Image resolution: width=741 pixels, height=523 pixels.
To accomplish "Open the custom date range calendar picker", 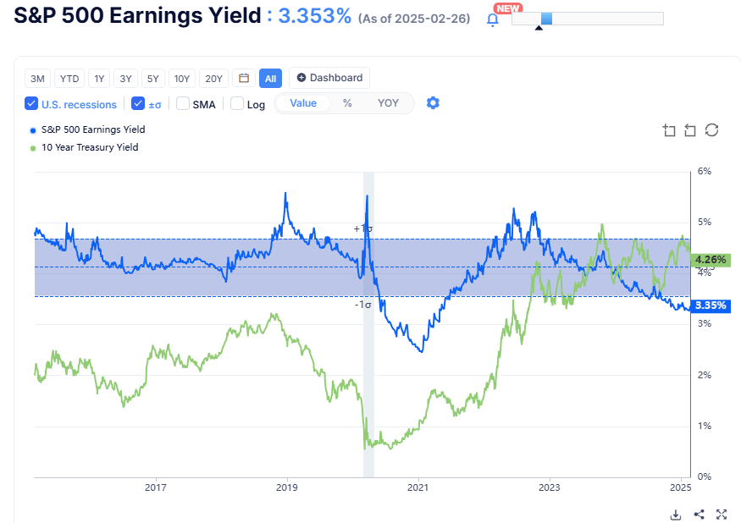I will [243, 78].
